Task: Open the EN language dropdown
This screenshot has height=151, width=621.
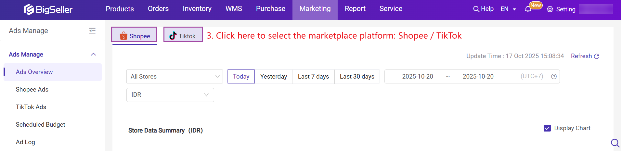Action: point(508,9)
